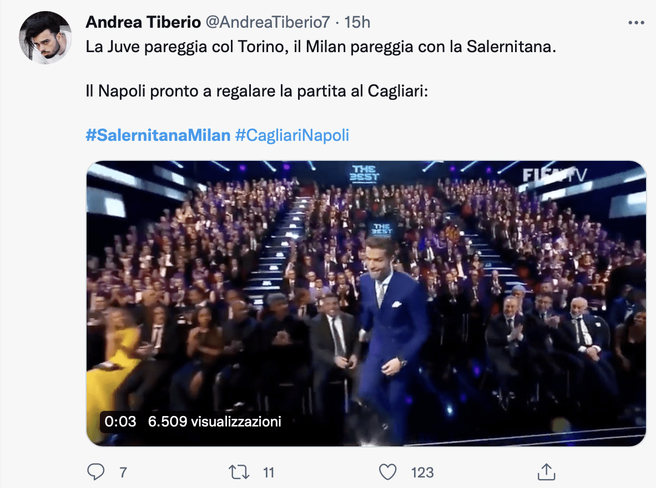Click the tweet line about Napoli and Cagliari
Screen dimensions: 656x488
[x=256, y=91]
